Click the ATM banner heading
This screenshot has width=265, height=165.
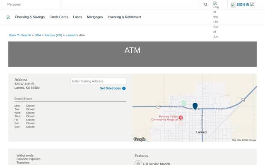132,50
